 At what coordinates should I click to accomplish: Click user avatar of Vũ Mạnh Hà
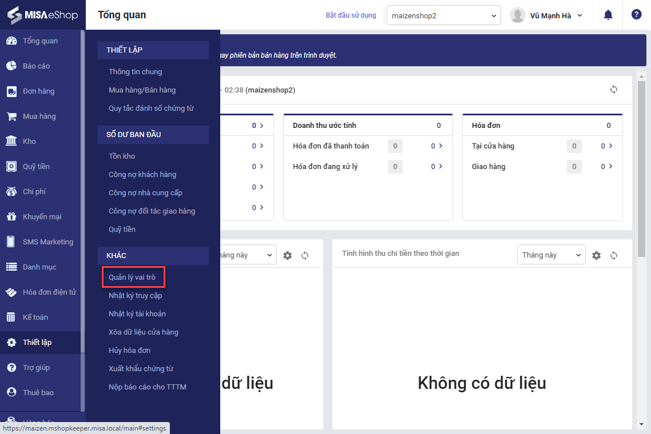click(517, 15)
